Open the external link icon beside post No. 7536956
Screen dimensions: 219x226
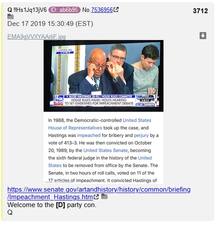[x=116, y=10]
